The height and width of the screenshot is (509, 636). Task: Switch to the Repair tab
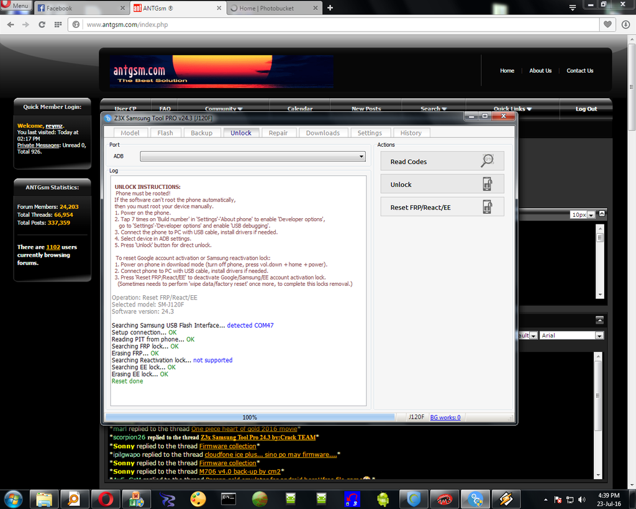click(278, 133)
